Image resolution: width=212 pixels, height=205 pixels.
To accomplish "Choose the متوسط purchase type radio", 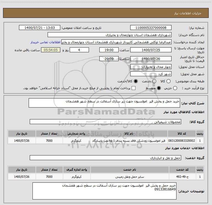I will click(159, 88).
